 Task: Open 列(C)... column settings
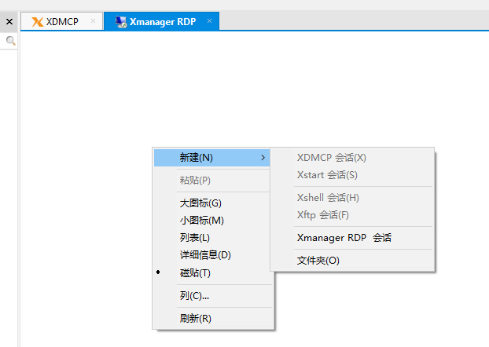tap(211, 296)
